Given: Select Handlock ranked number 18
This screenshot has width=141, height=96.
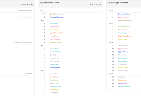Looking at the screenshot, I should [121, 77].
